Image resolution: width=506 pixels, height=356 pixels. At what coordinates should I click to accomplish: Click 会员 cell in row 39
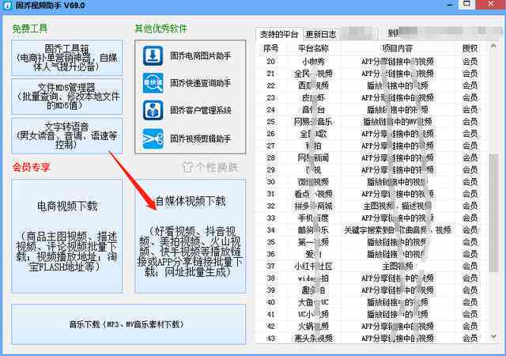coord(470,290)
